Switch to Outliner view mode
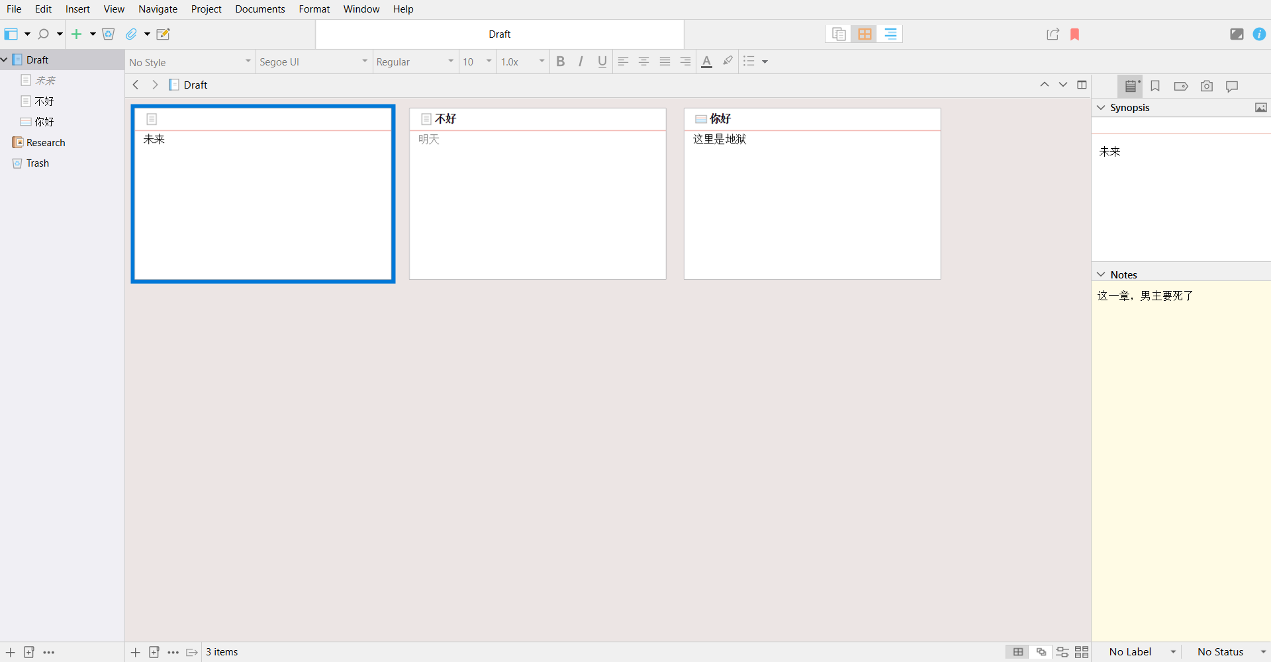The width and height of the screenshot is (1271, 662). (890, 34)
